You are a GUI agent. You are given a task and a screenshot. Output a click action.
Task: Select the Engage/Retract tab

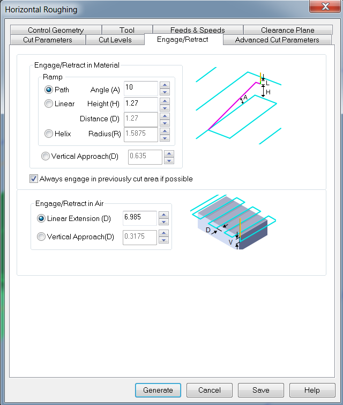(183, 39)
